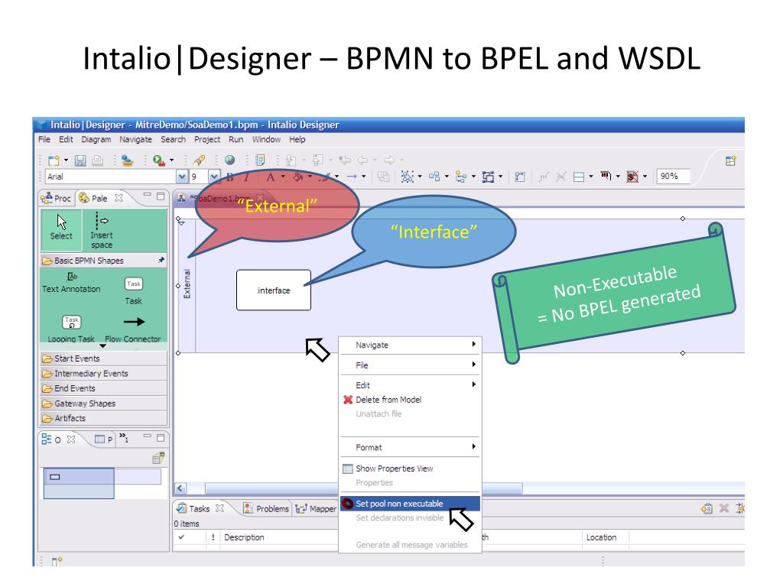Click the outline view icon above the thumbnail
Viewport: 783px width, 587px height.
tap(158, 458)
